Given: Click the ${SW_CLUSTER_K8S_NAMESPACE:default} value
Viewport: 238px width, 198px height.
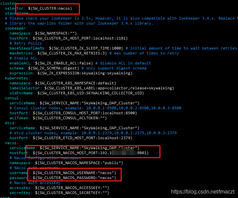Looking at the screenshot, I should tap(76, 83).
